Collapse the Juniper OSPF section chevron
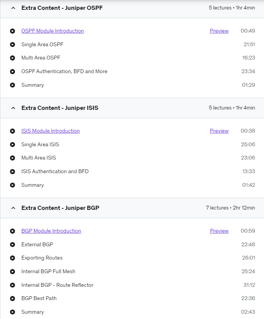264x319 pixels. (13, 8)
